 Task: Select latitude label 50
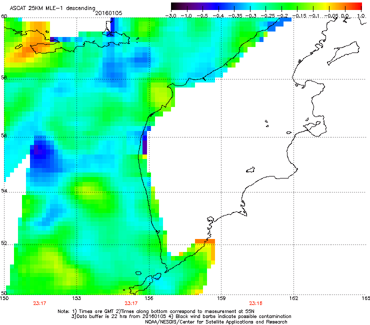[4, 293]
